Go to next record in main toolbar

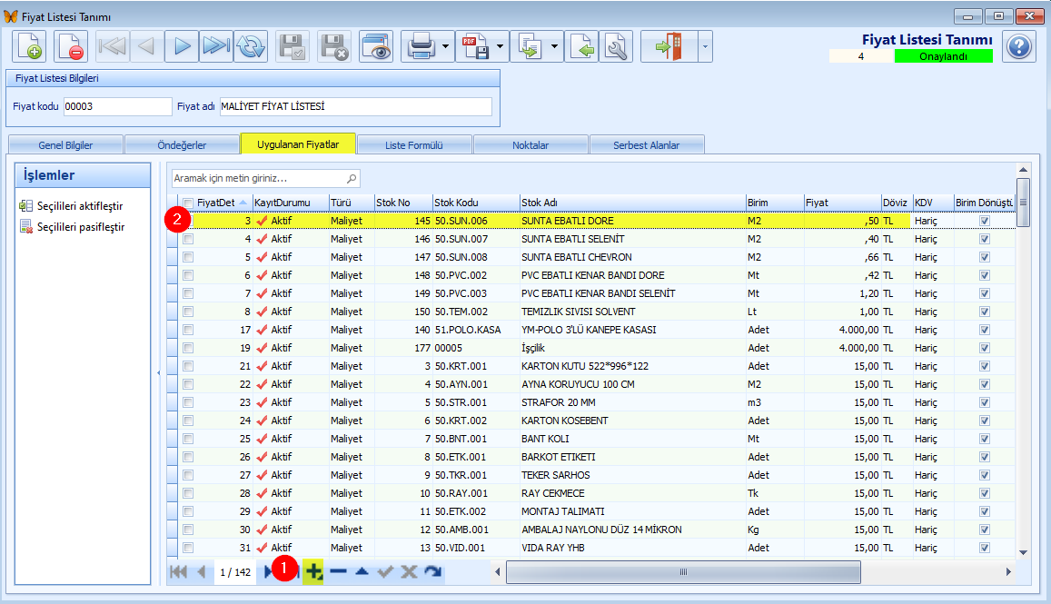pos(181,46)
